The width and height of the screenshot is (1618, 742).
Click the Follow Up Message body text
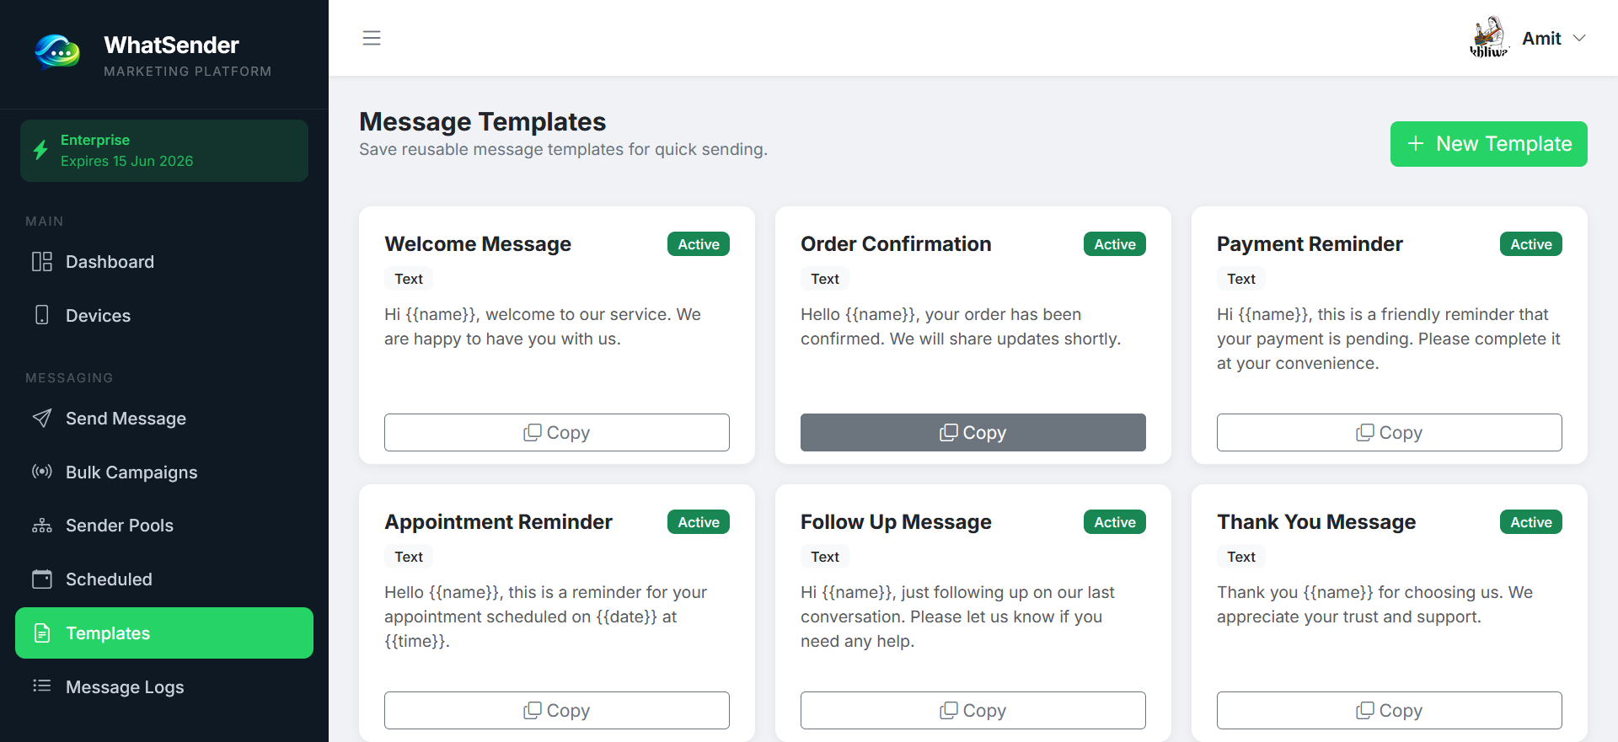[x=957, y=617]
